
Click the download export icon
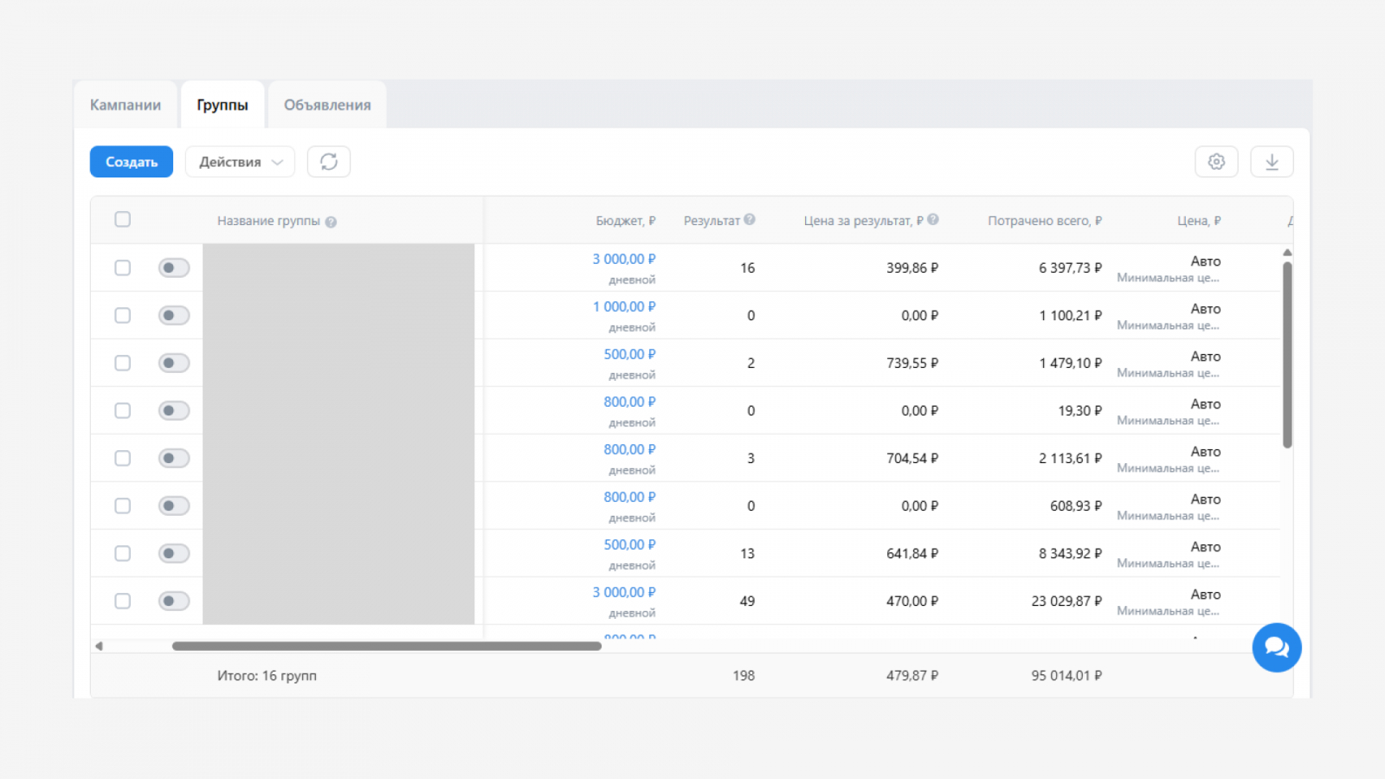click(x=1272, y=162)
